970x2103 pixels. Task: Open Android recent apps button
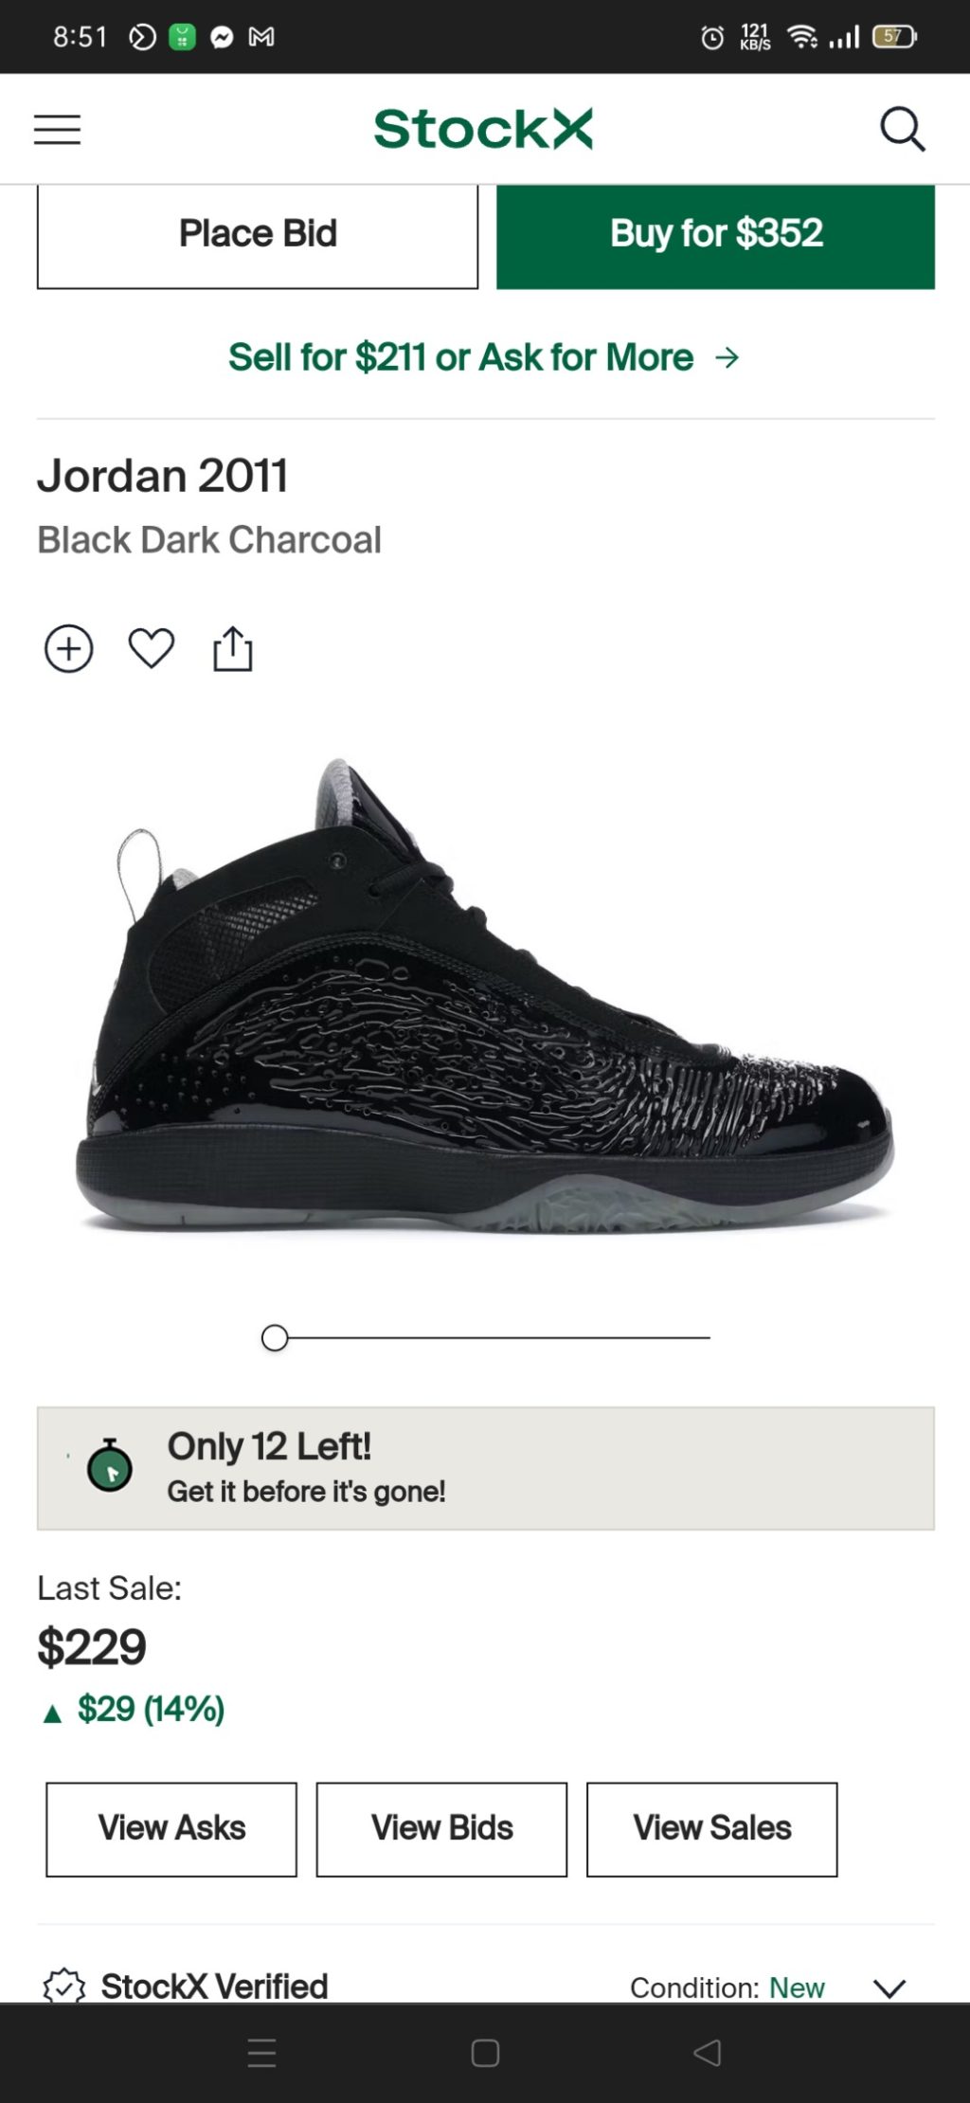(x=261, y=2053)
